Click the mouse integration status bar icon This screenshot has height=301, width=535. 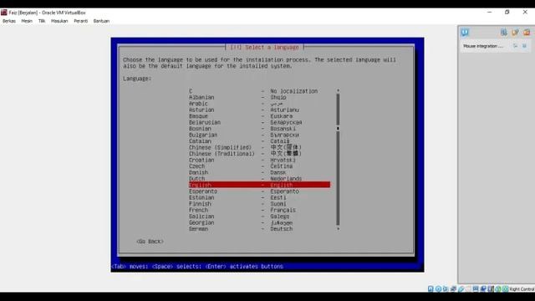[498, 289]
